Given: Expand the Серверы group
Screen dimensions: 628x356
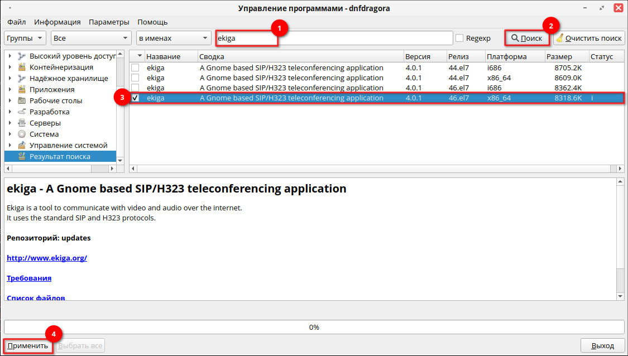Looking at the screenshot, I should [10, 123].
